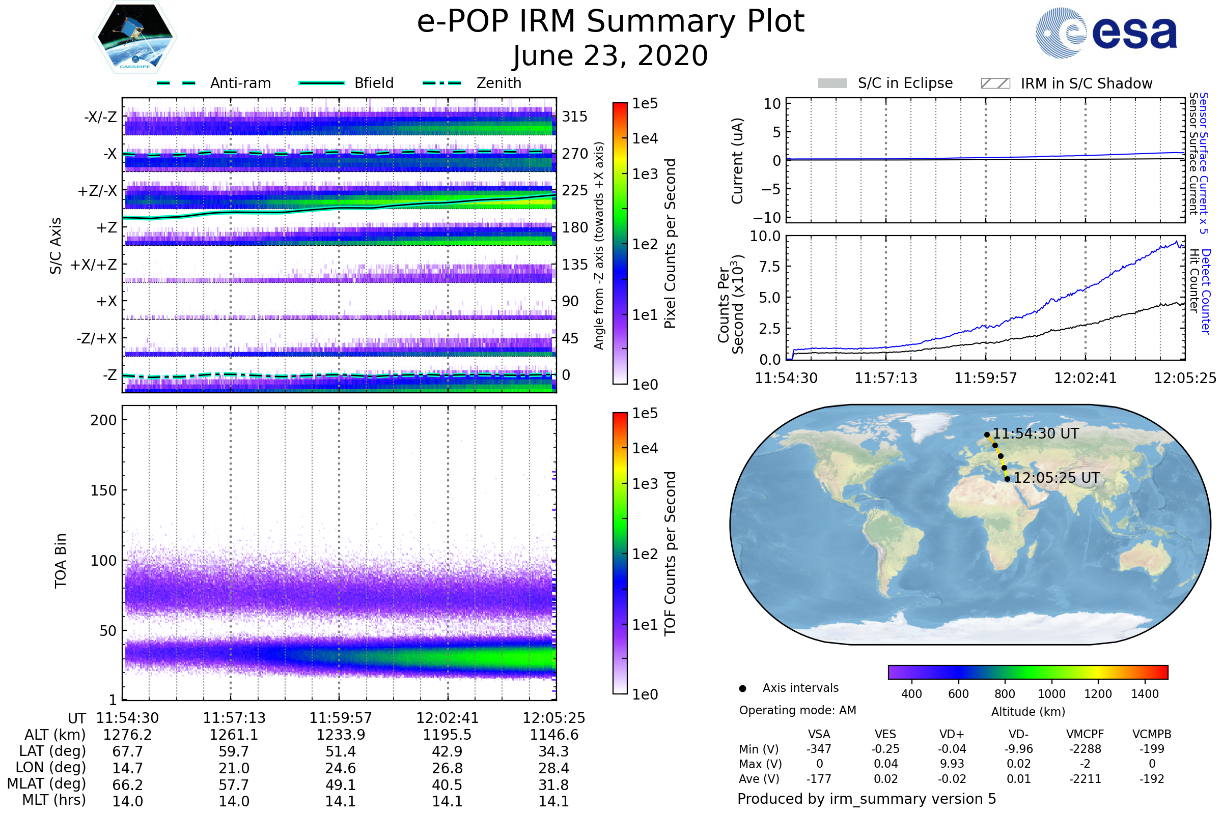Click the 11:54:30 UT start point on map
This screenshot has width=1222, height=814.
987,435
